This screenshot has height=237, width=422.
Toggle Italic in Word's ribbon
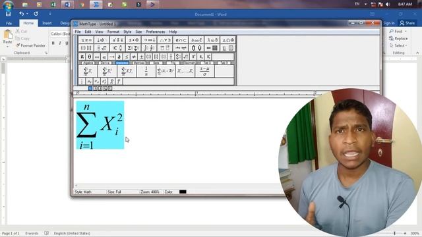click(x=60, y=43)
